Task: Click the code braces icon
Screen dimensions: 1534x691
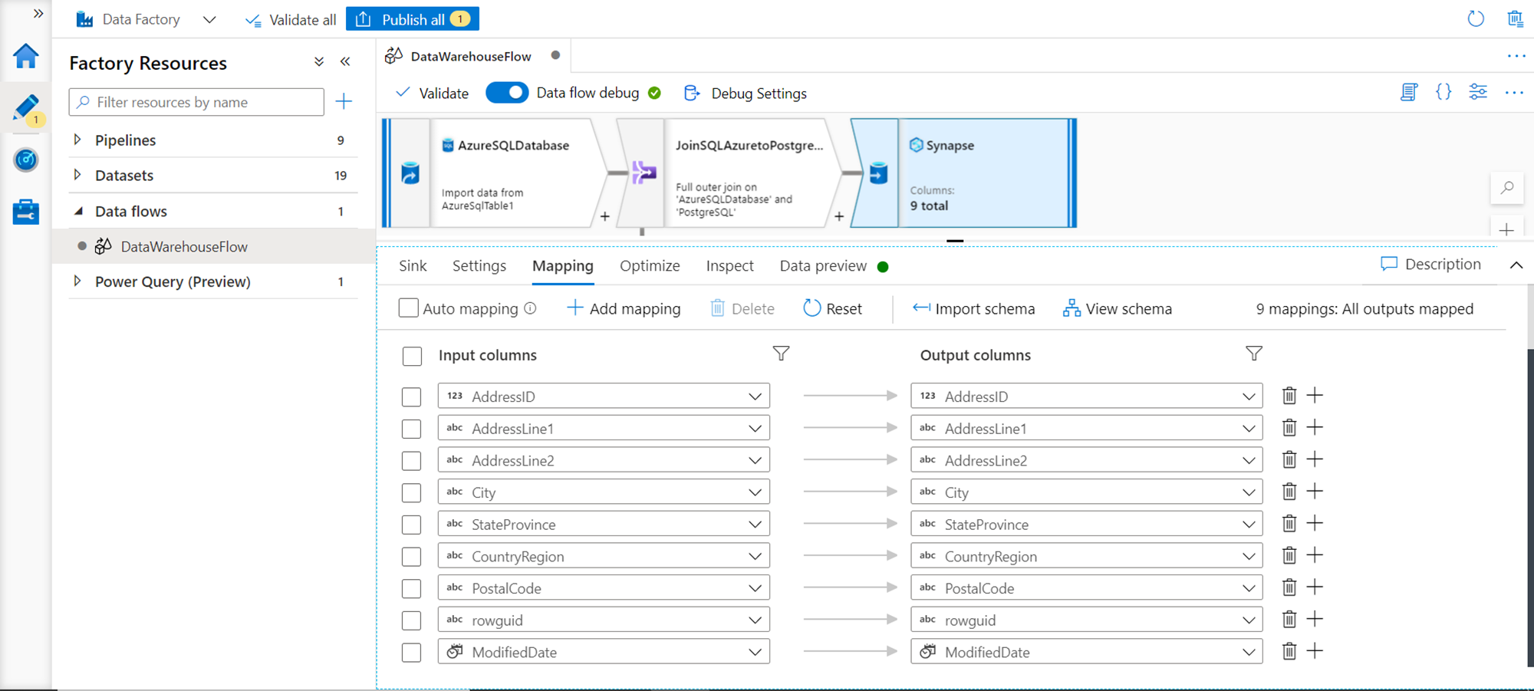Action: [x=1443, y=93]
